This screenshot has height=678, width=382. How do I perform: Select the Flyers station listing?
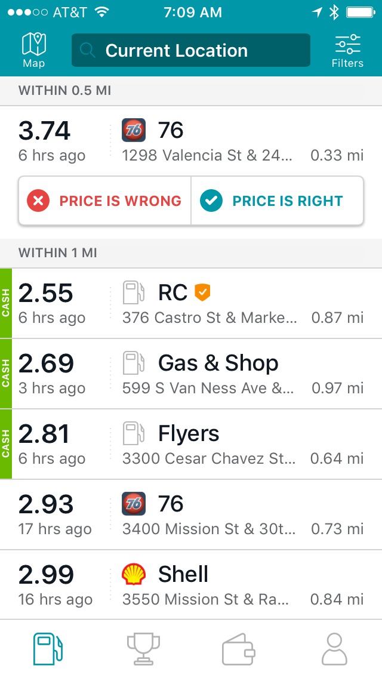[x=197, y=445]
